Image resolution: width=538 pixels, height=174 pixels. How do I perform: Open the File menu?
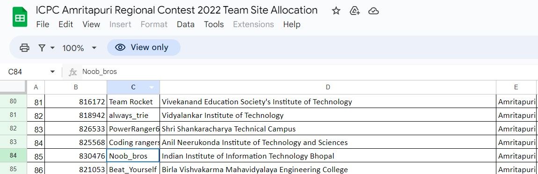pyautogui.click(x=43, y=24)
